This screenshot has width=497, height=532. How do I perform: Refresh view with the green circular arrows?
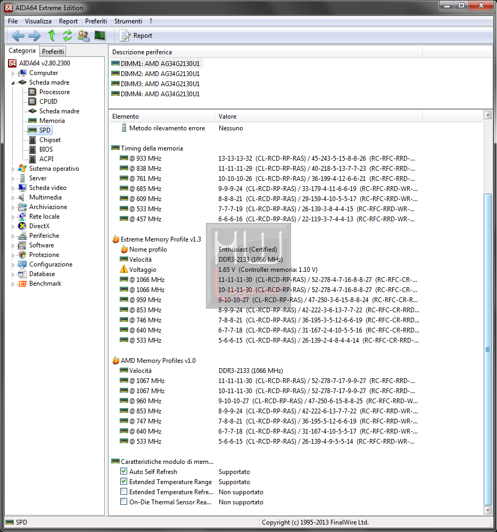pyautogui.click(x=68, y=35)
